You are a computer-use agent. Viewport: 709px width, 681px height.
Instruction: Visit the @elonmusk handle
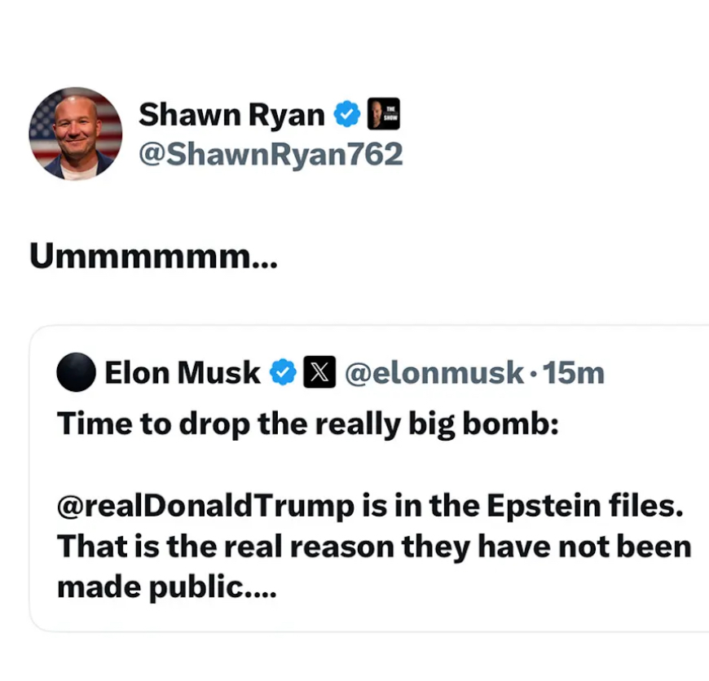(434, 373)
